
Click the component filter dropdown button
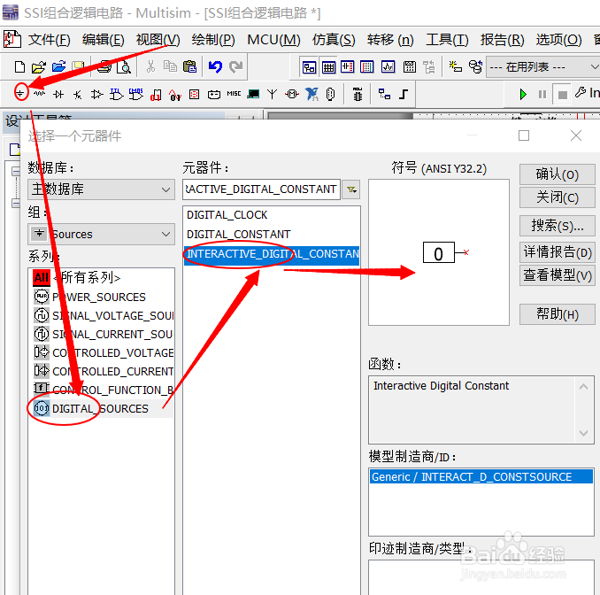pos(351,189)
